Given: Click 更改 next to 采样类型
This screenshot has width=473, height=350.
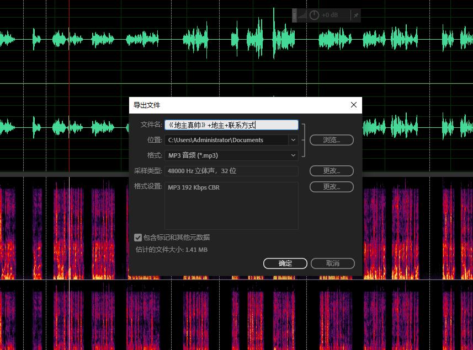Looking at the screenshot, I should (x=331, y=171).
